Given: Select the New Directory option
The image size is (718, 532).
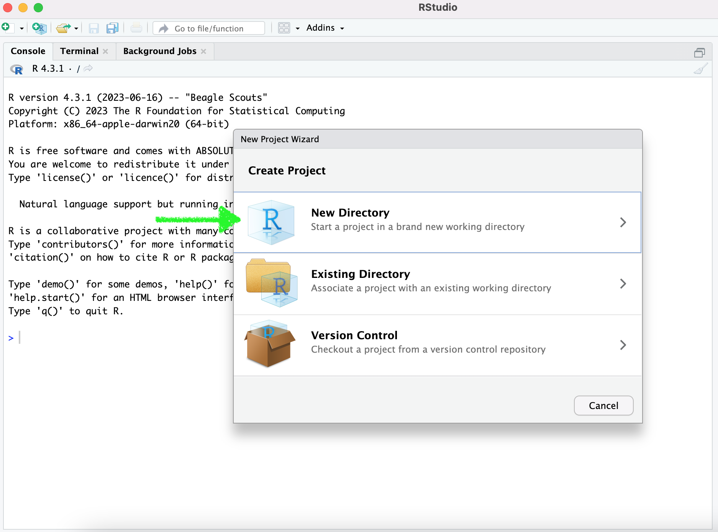Looking at the screenshot, I should 437,222.
